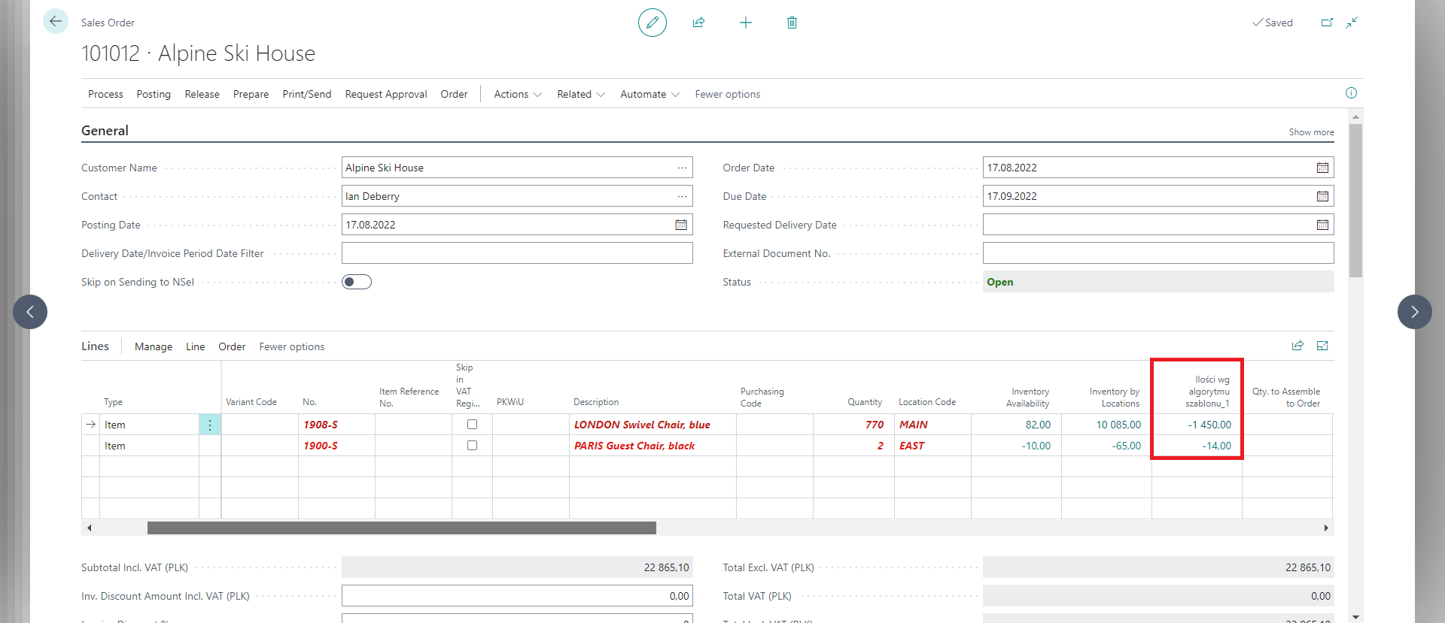Click the Description column header

coord(596,402)
